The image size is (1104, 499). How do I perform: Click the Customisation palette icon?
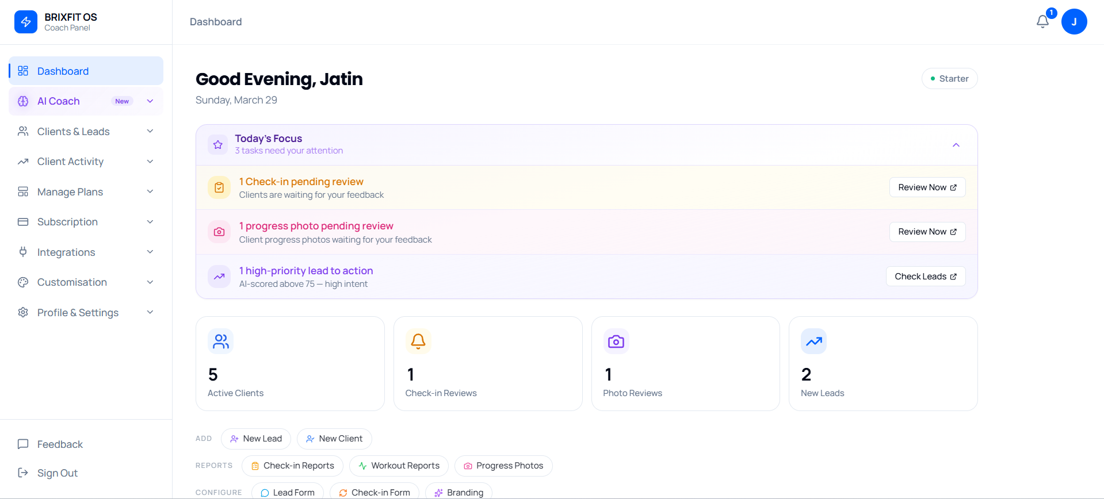click(23, 282)
